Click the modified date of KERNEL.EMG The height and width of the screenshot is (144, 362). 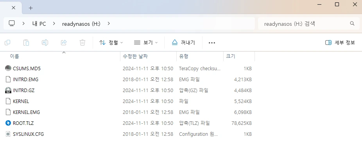click(x=148, y=112)
